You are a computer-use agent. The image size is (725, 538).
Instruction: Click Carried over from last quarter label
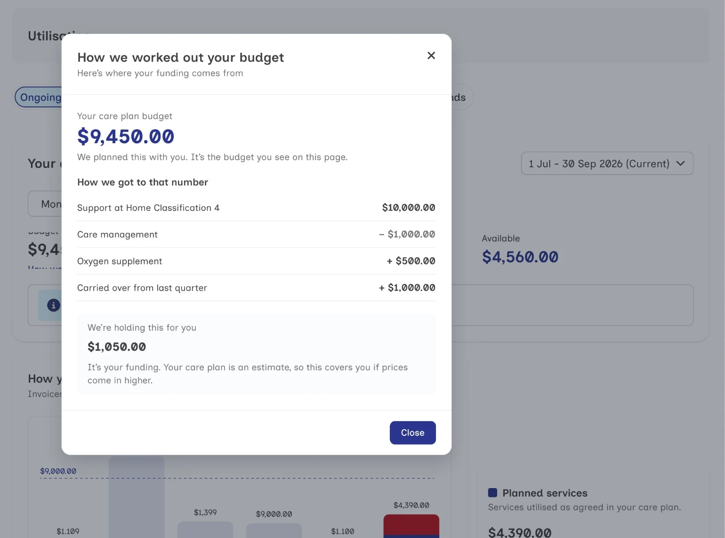(x=142, y=288)
